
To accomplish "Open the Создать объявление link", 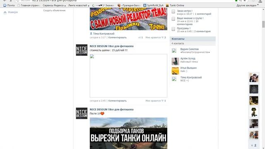I will pos(54,10).
